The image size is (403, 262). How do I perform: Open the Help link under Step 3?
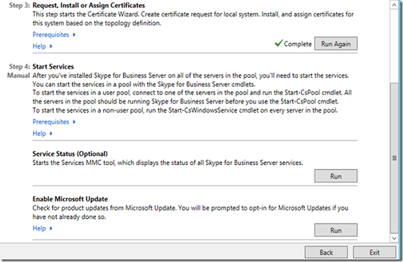pos(39,46)
